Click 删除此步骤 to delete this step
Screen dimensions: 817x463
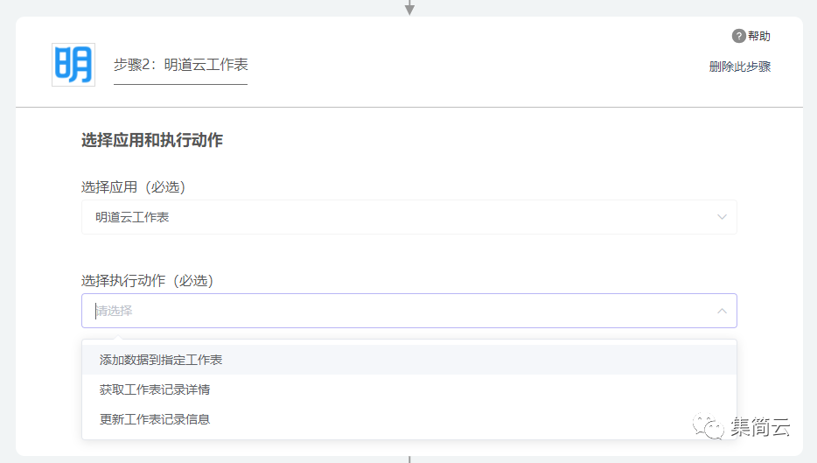coord(739,67)
